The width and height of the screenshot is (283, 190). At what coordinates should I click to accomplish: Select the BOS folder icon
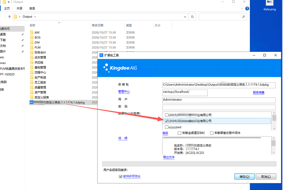(32, 38)
